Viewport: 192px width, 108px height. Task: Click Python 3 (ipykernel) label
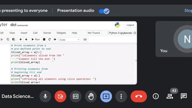tap(121, 33)
